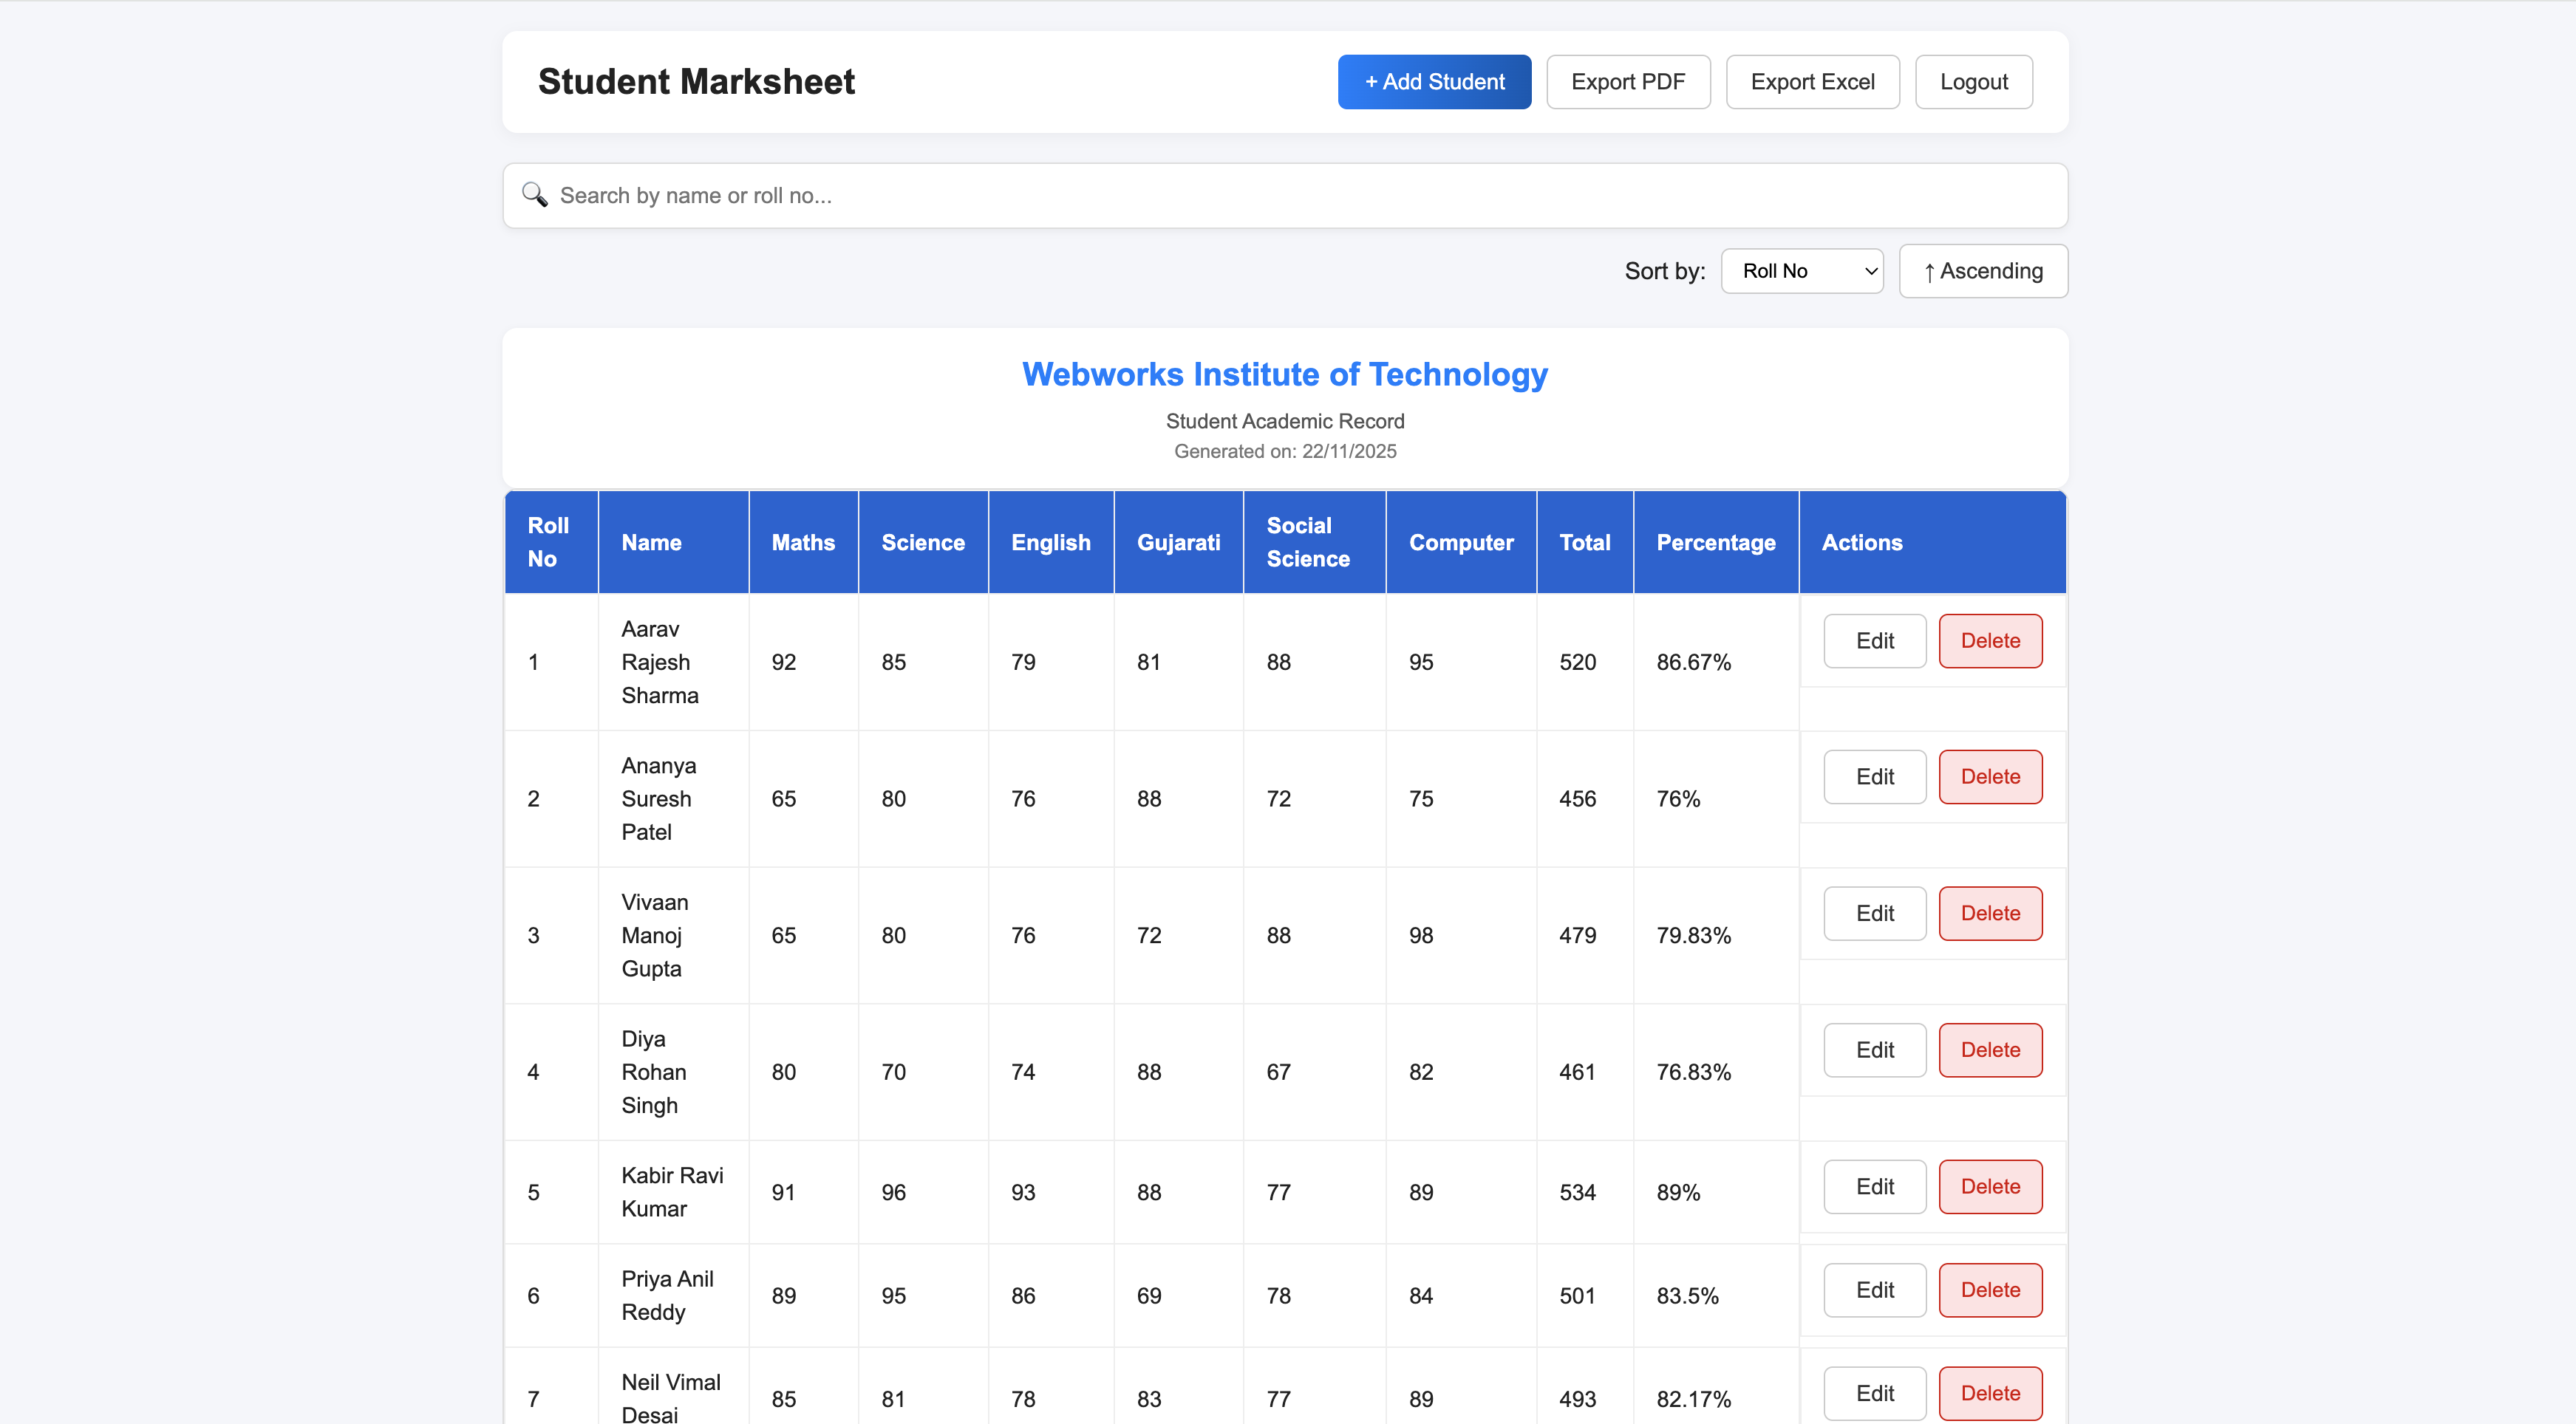Delete Ananya Suresh Patel's record

(x=1990, y=776)
